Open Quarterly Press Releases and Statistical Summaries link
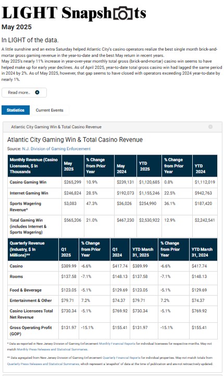This screenshot has height=376, width=224. (43, 364)
